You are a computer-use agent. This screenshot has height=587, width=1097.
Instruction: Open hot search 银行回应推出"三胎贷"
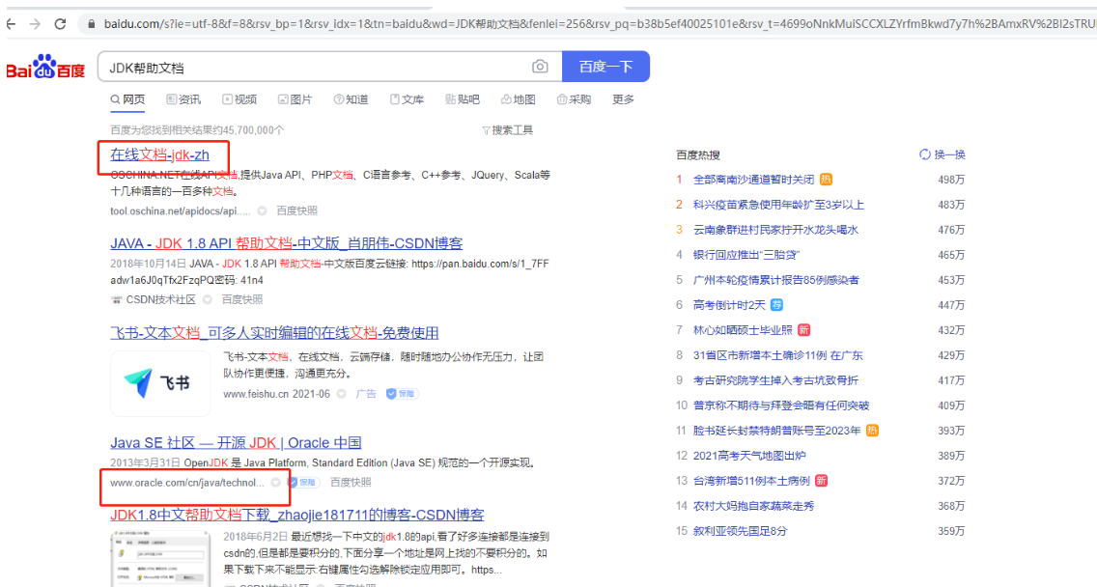[745, 256]
